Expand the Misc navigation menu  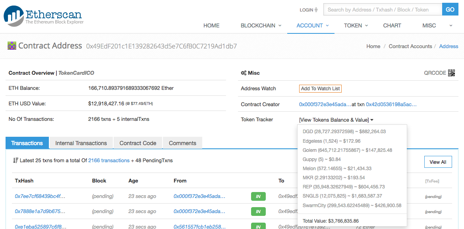pos(437,25)
